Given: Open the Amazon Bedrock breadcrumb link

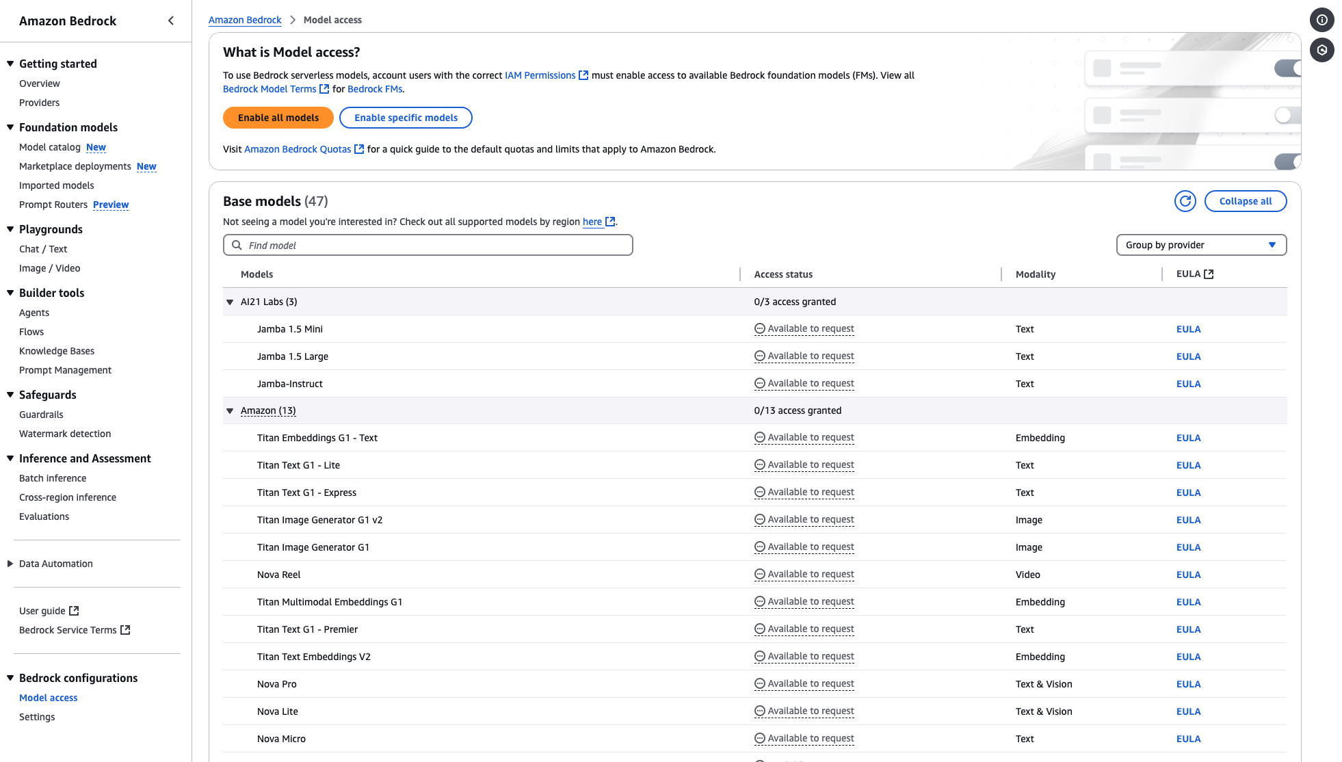Looking at the screenshot, I should [245, 20].
